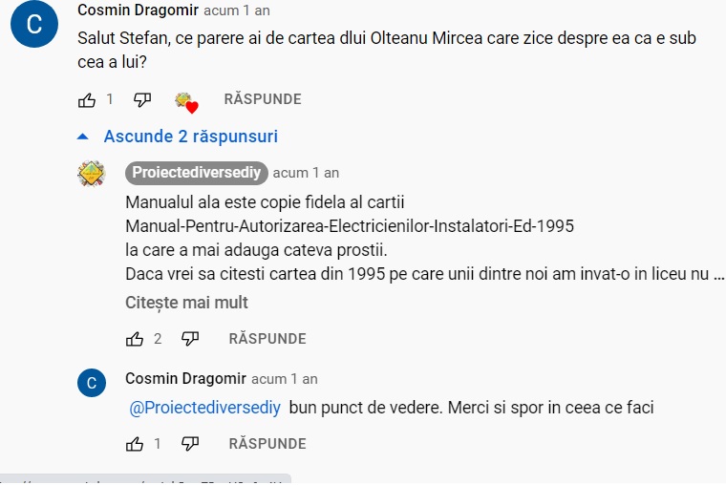
Task: Open small Cosmin avatar beside the last reply
Action: coord(91,384)
